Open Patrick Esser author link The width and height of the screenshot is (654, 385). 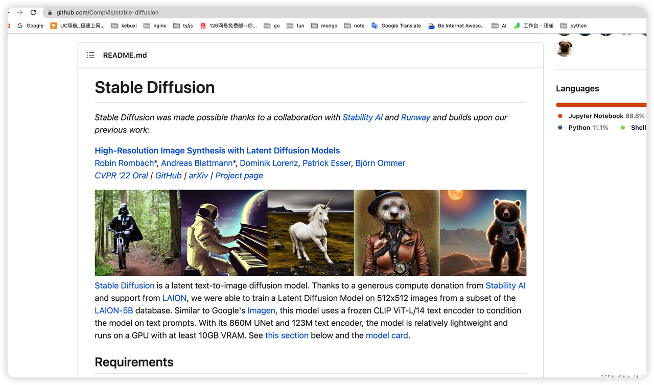(x=326, y=163)
